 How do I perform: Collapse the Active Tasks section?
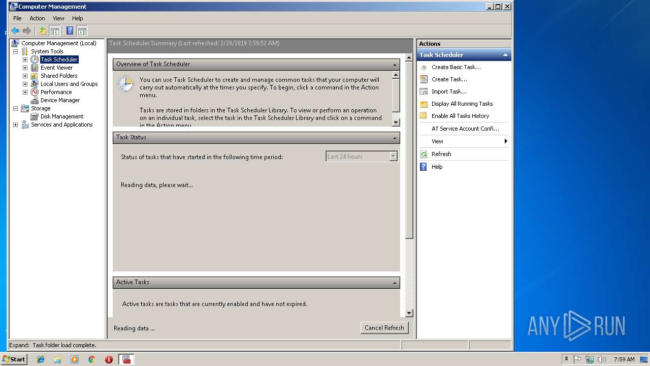pos(395,283)
